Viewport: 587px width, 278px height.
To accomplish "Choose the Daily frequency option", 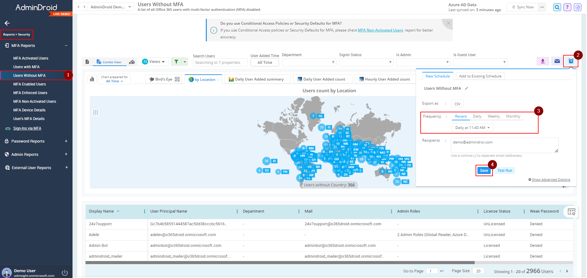I will coord(477,116).
